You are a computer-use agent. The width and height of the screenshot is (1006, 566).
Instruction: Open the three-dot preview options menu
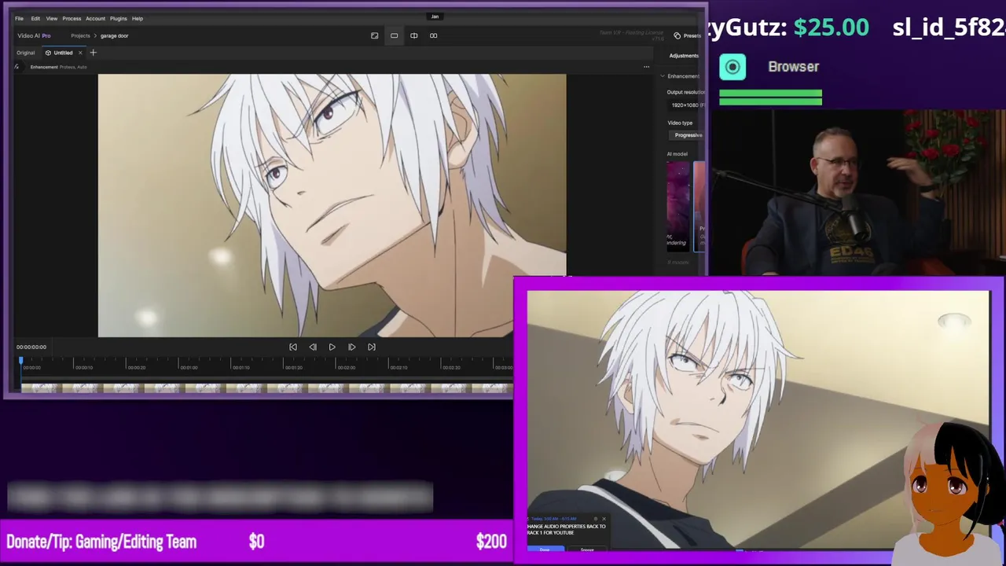pos(646,67)
